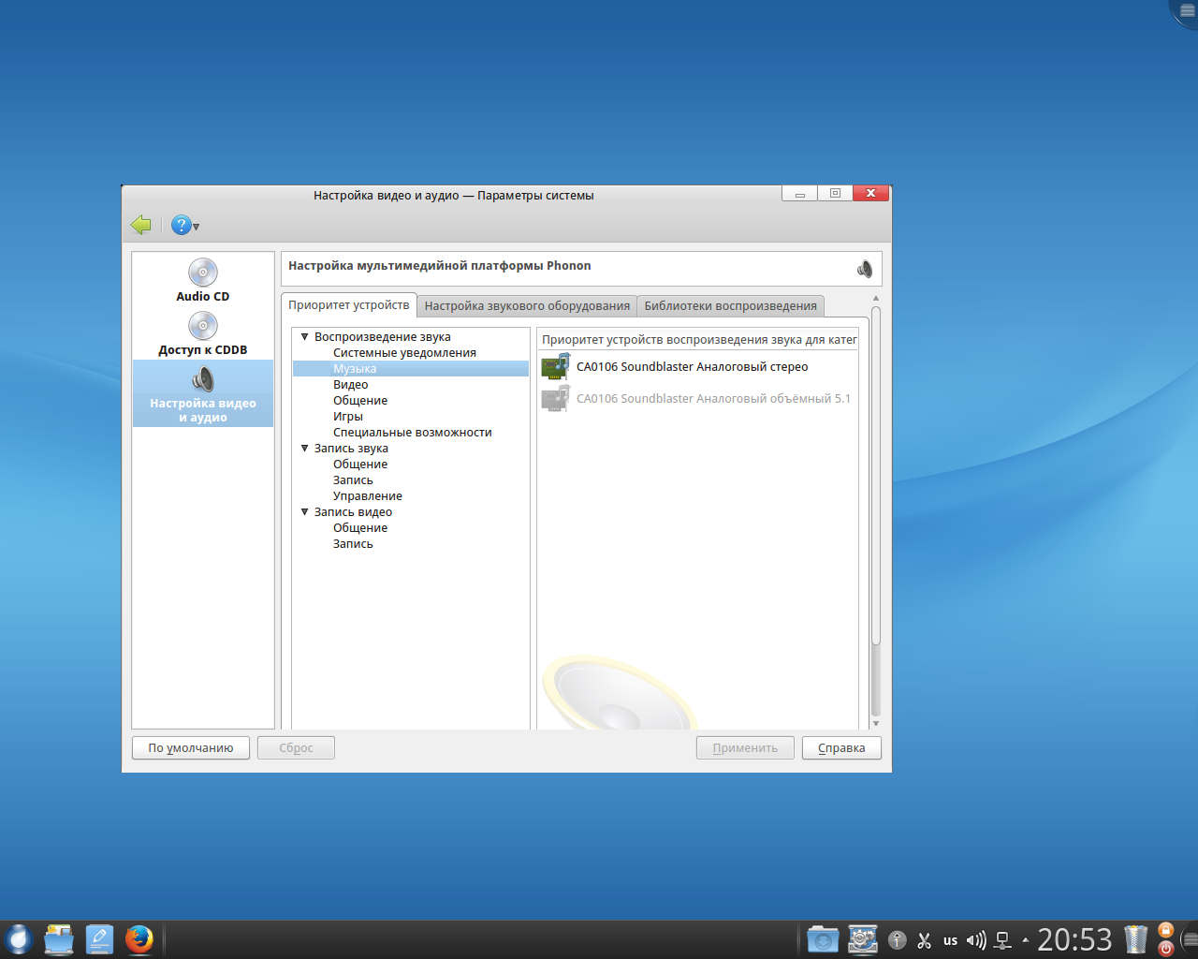Click the volume speaker icon in system tray
The image size is (1198, 959).
pos(976,940)
